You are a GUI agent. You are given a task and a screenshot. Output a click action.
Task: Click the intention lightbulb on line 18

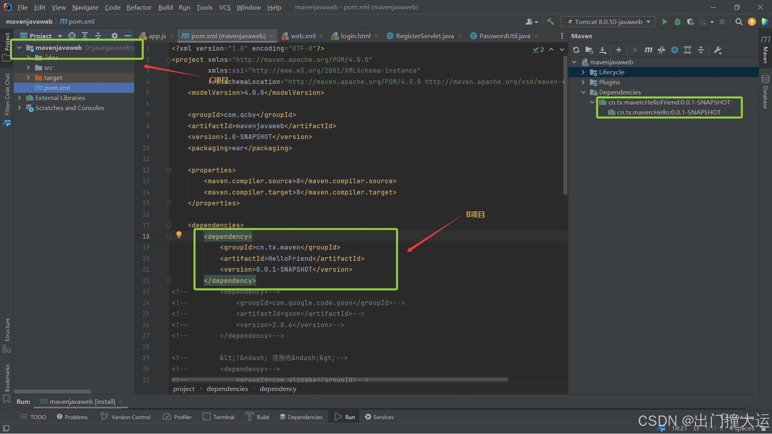click(179, 235)
